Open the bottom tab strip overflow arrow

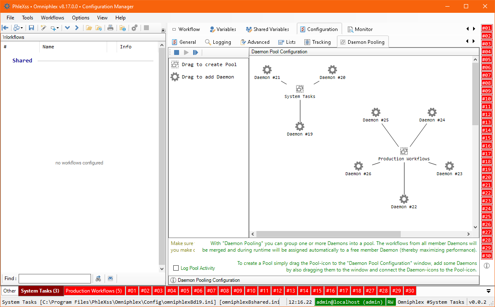(x=489, y=291)
